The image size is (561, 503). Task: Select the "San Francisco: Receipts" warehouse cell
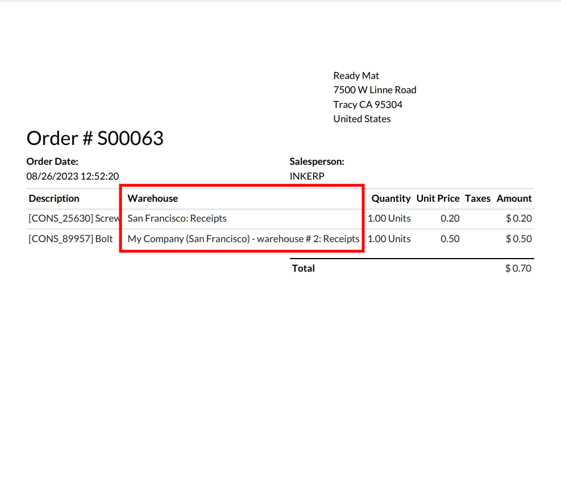click(177, 219)
